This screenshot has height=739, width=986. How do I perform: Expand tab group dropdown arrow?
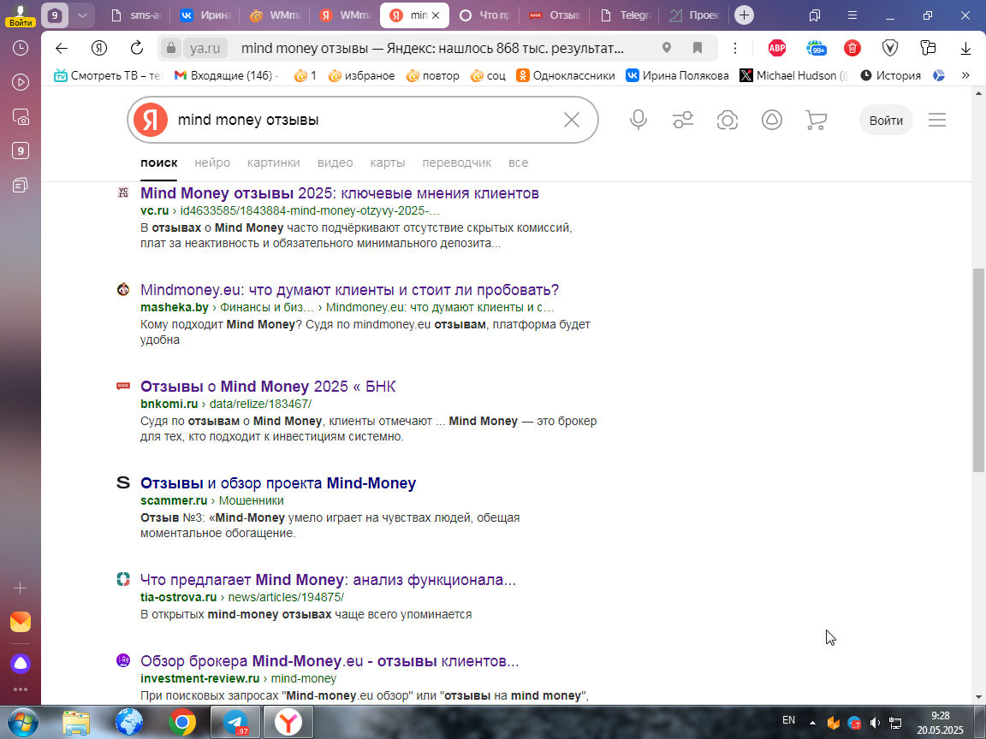82,15
